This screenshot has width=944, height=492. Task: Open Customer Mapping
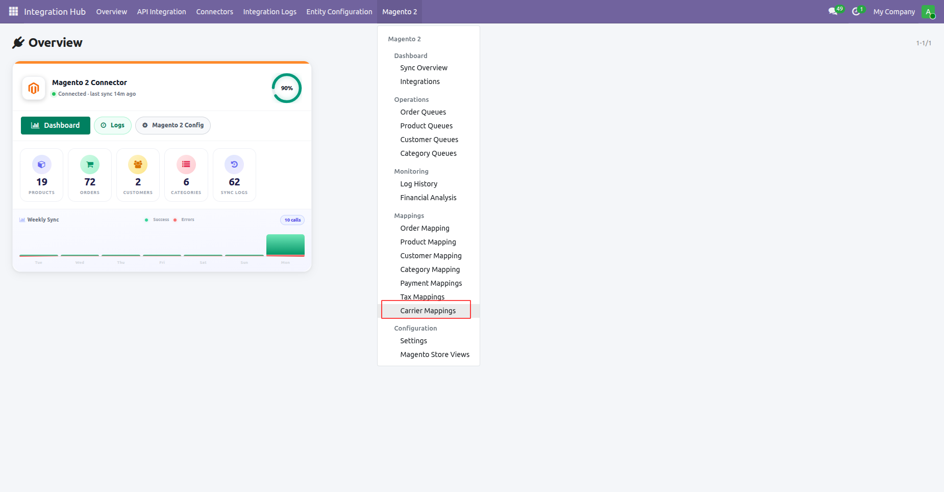click(x=429, y=256)
